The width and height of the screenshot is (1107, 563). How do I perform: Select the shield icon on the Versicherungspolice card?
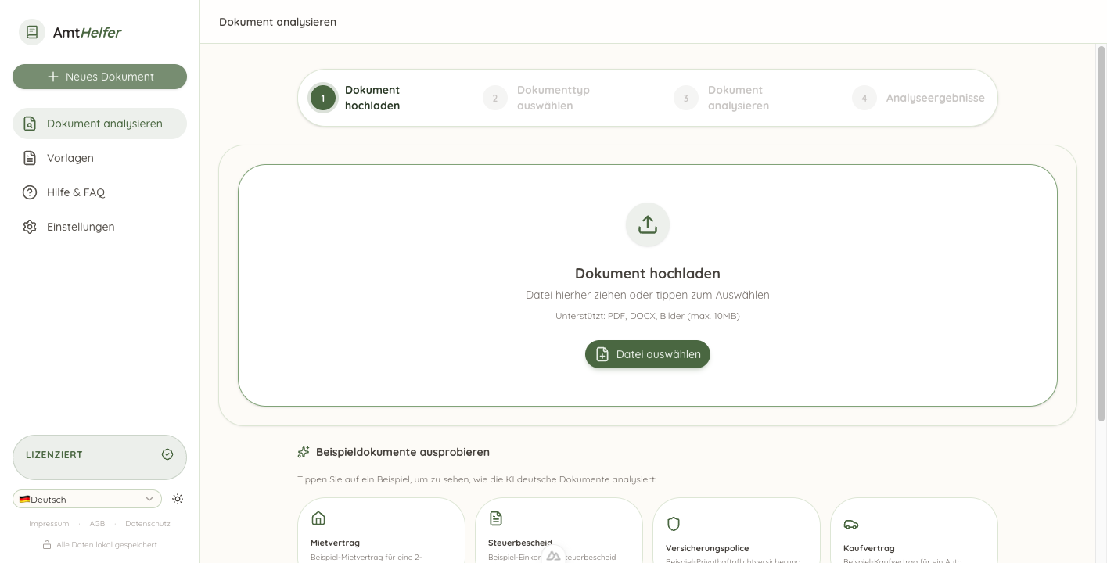tap(673, 524)
